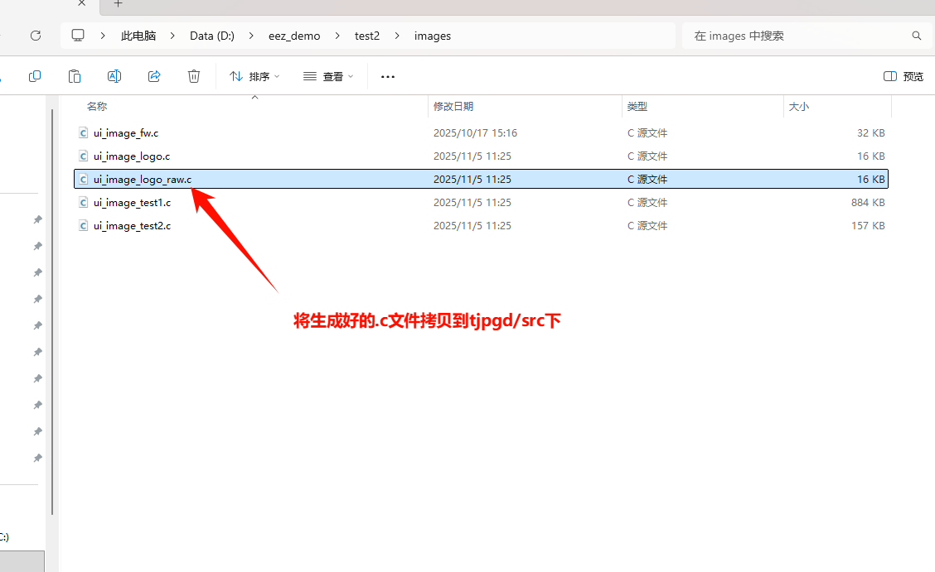The image size is (935, 572).
Task: Click the copy icon in toolbar
Action: [x=35, y=76]
